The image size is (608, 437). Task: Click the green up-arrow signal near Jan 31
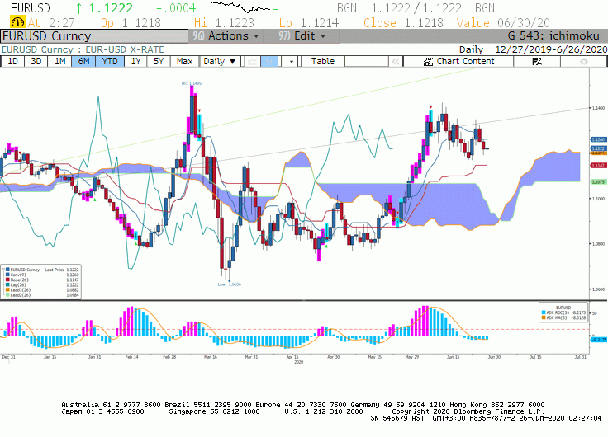(95, 200)
